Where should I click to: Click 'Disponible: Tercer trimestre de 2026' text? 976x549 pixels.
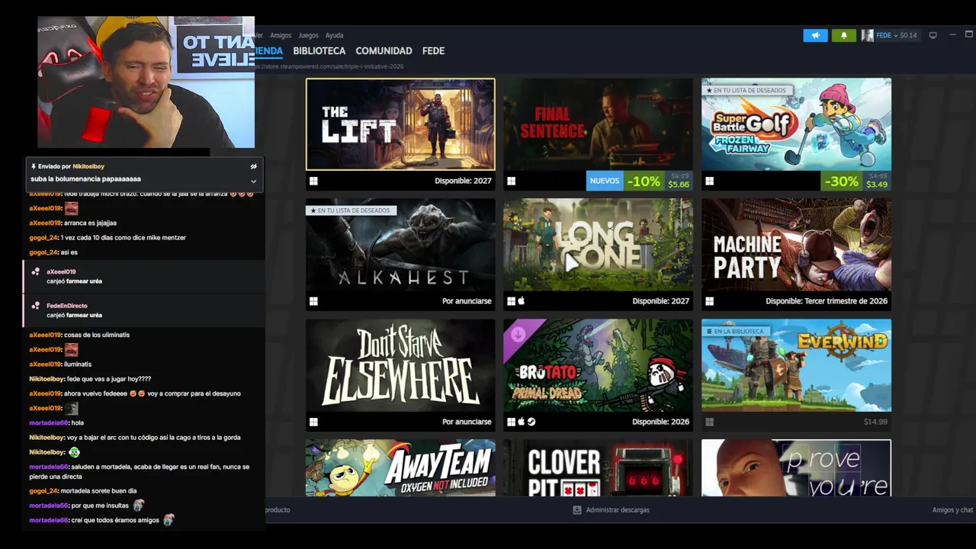827,301
